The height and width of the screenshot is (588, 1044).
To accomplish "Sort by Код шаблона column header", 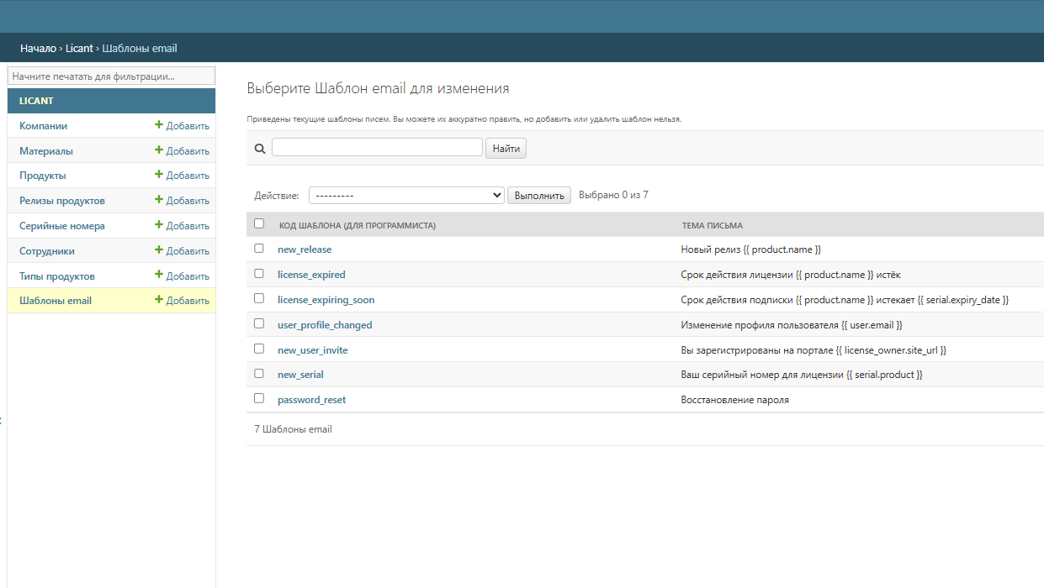I will tap(357, 225).
